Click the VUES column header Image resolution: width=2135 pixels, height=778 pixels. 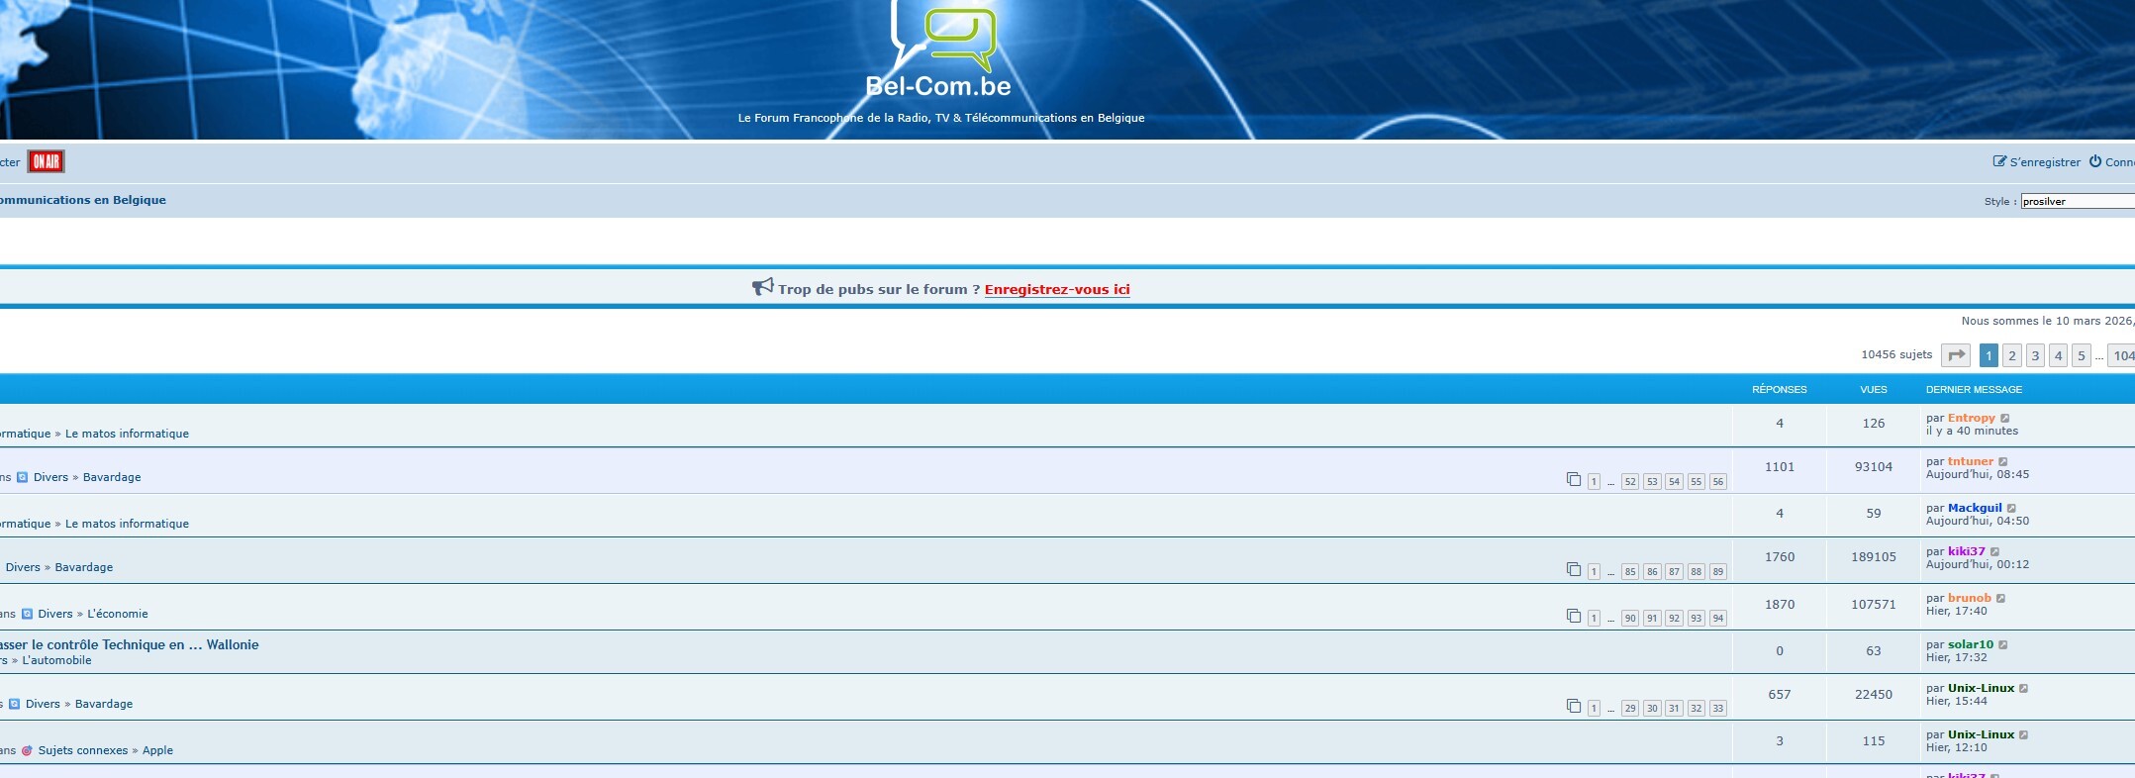pyautogui.click(x=1874, y=389)
